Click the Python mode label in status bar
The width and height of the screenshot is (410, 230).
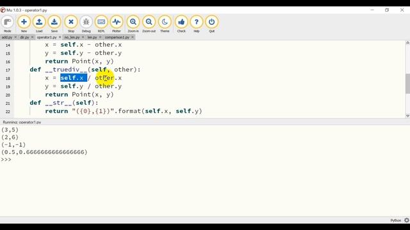coord(396,220)
